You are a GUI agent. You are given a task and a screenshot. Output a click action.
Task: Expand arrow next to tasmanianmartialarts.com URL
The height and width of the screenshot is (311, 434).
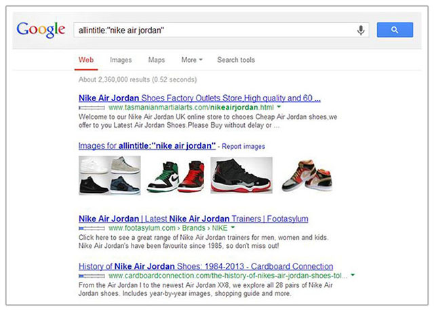279,107
